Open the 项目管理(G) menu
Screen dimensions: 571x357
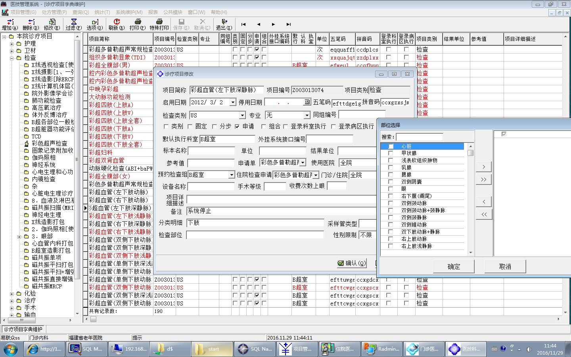(23, 12)
